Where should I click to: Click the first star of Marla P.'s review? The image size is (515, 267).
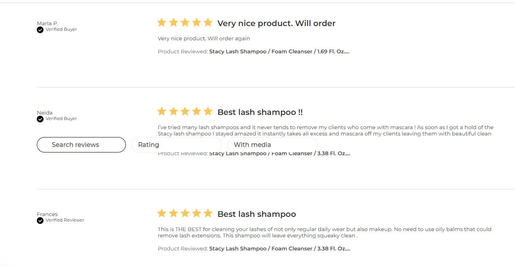(162, 23)
